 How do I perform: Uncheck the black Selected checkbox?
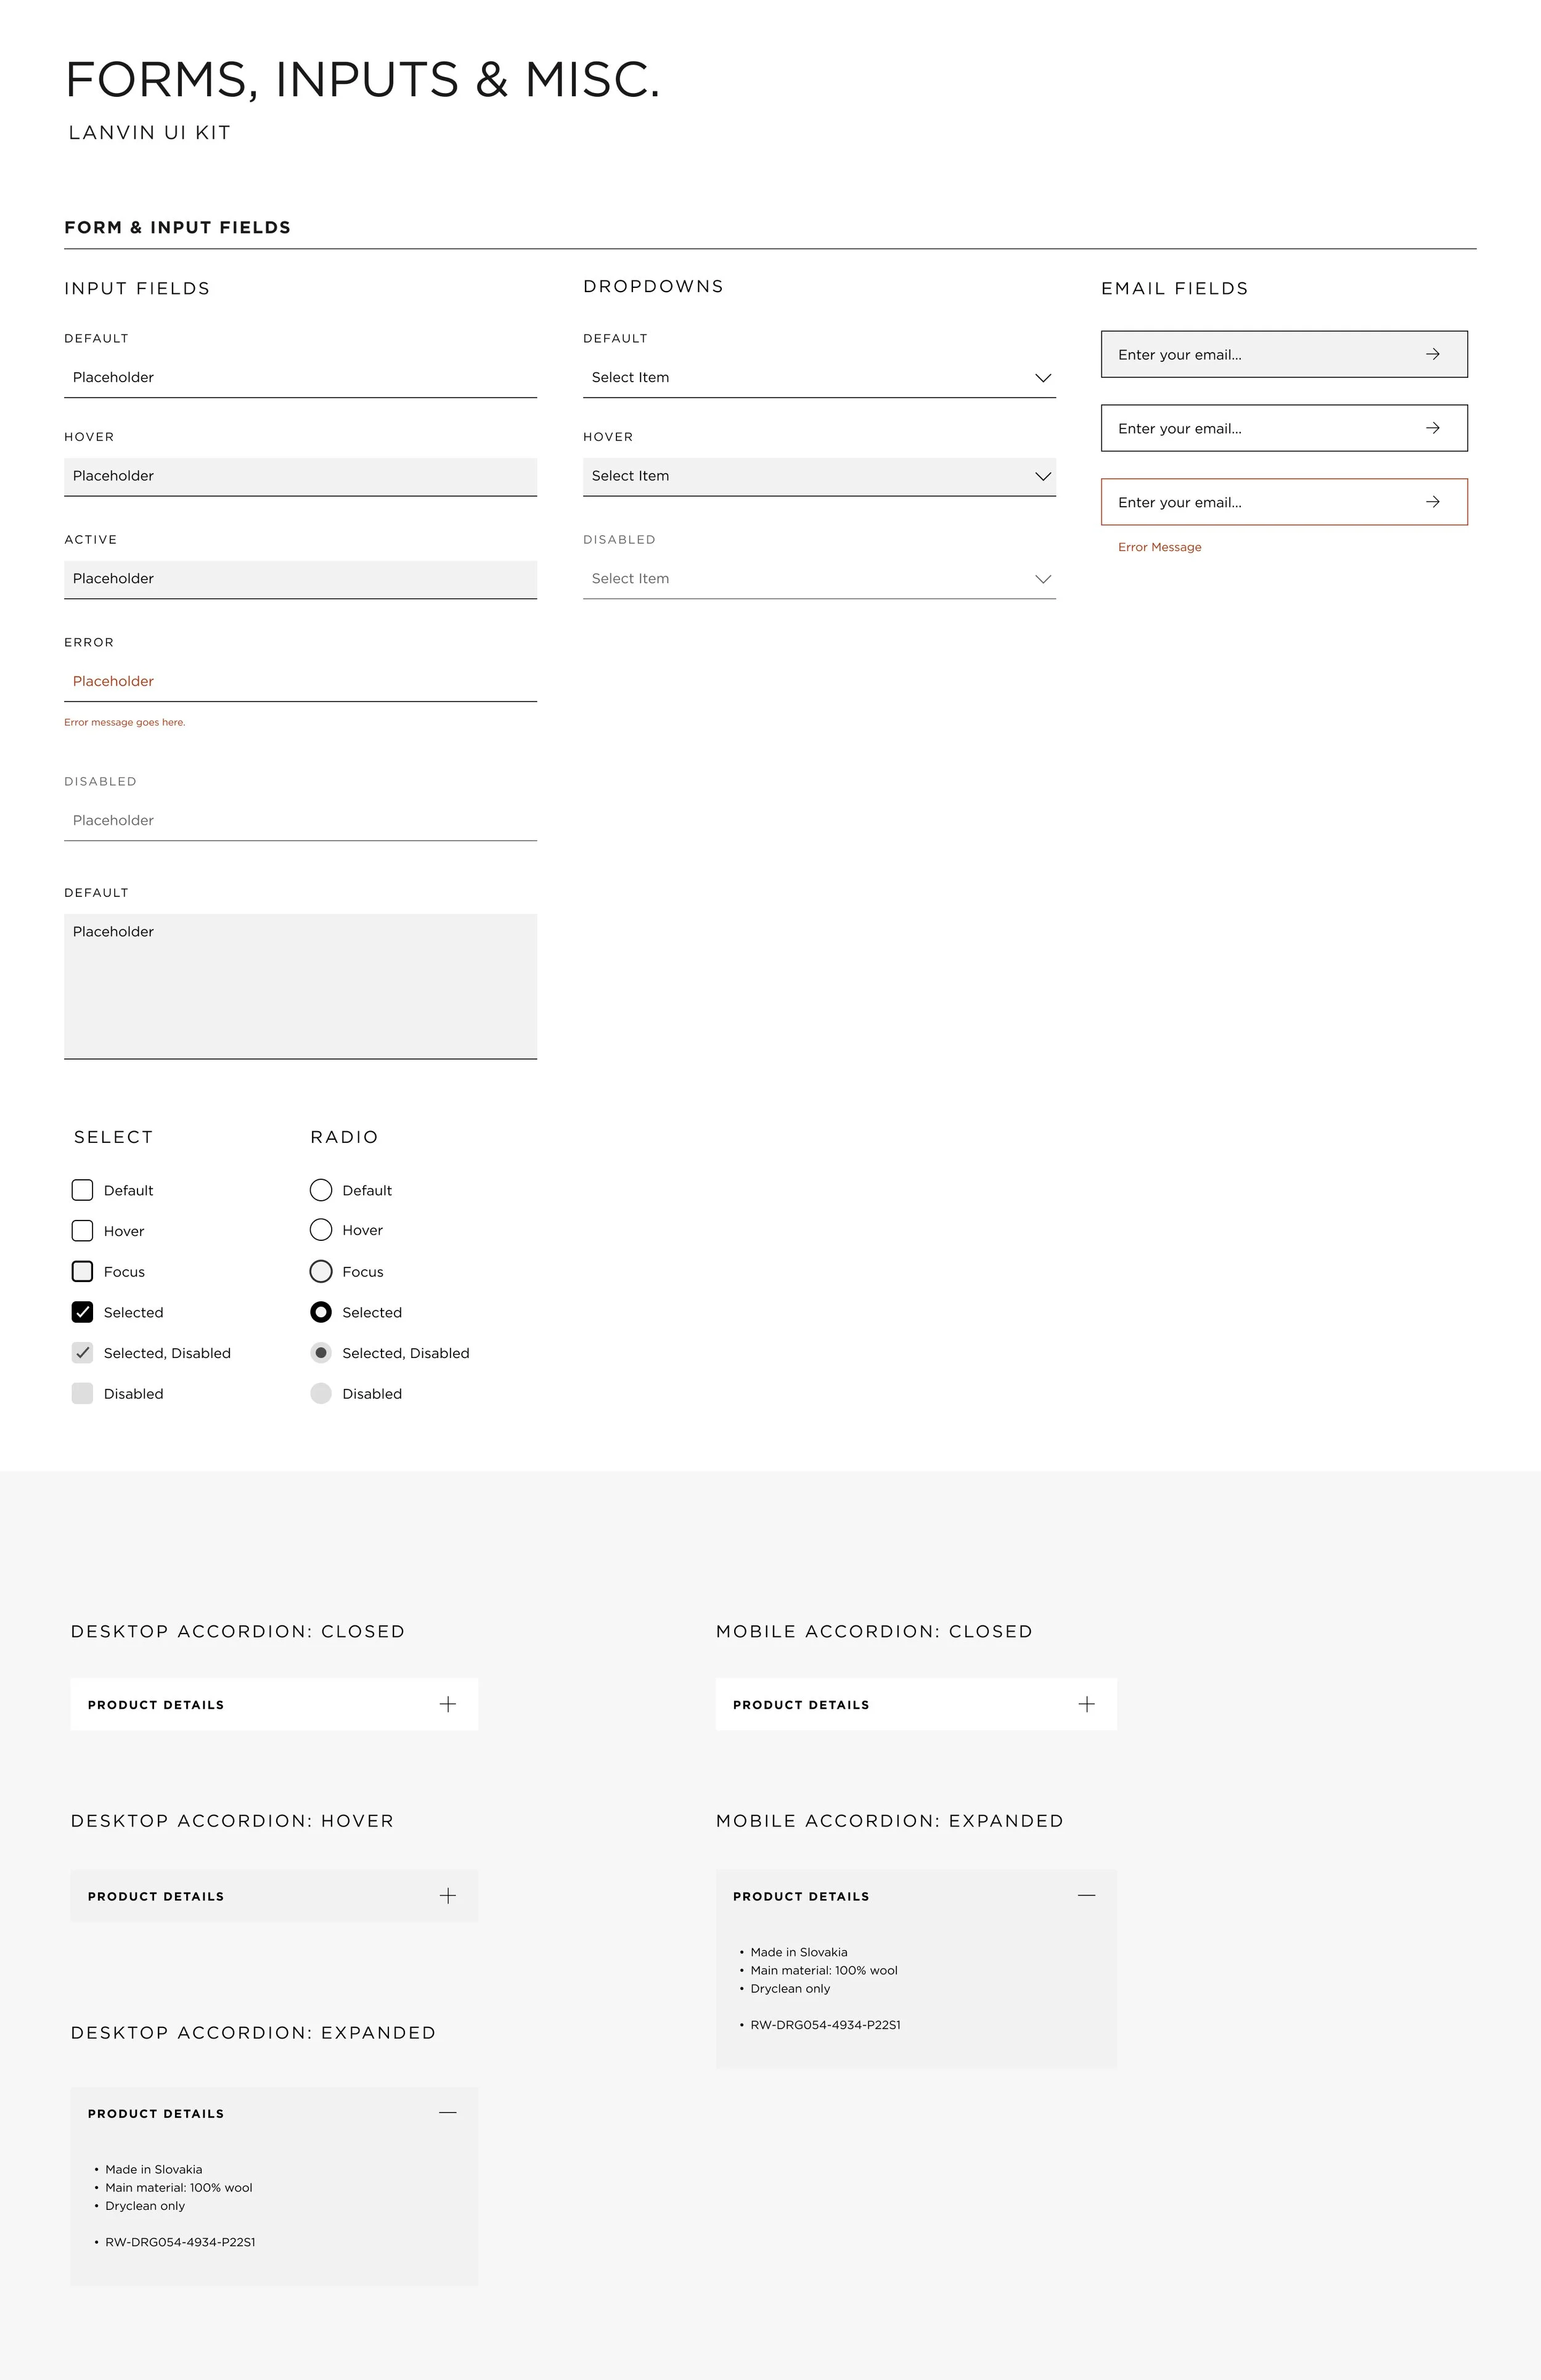point(82,1312)
